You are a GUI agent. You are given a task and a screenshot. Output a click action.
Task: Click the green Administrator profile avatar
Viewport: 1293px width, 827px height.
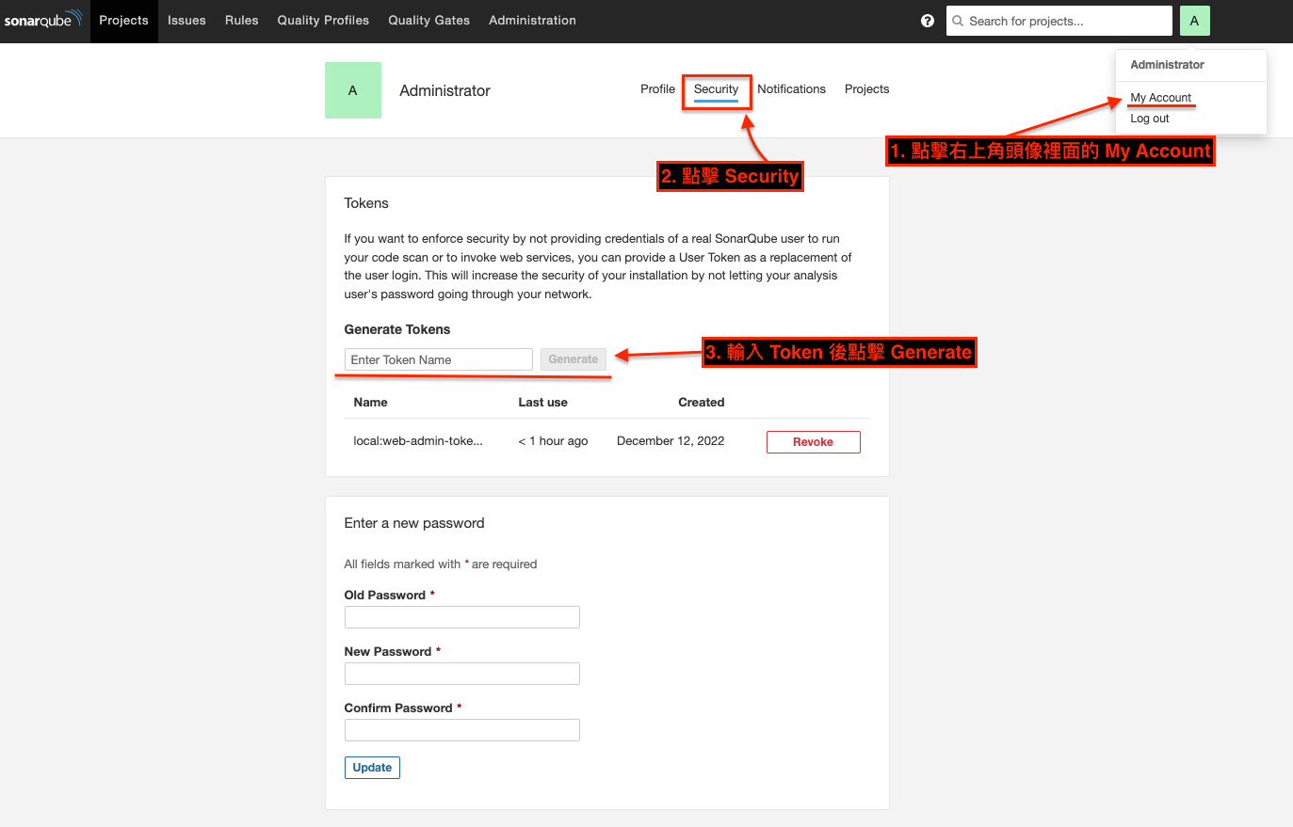point(353,89)
